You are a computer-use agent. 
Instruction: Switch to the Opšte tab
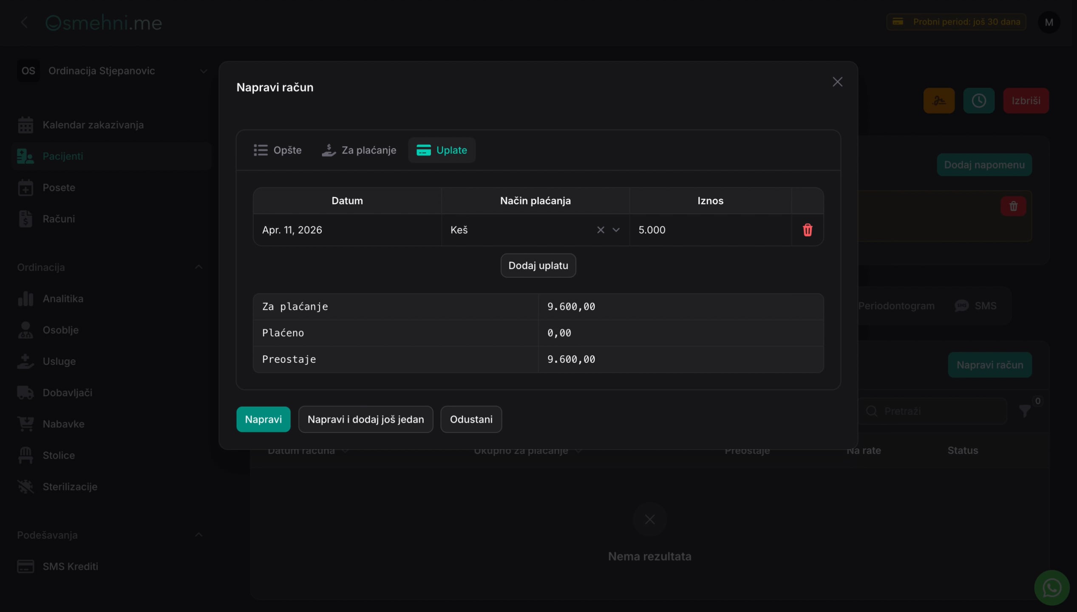click(278, 150)
